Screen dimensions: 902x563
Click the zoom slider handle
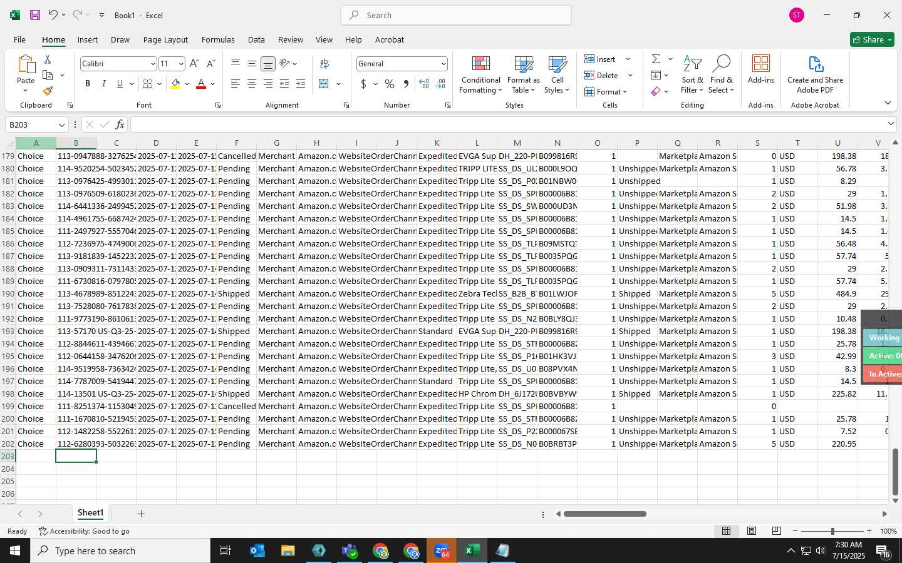(832, 531)
